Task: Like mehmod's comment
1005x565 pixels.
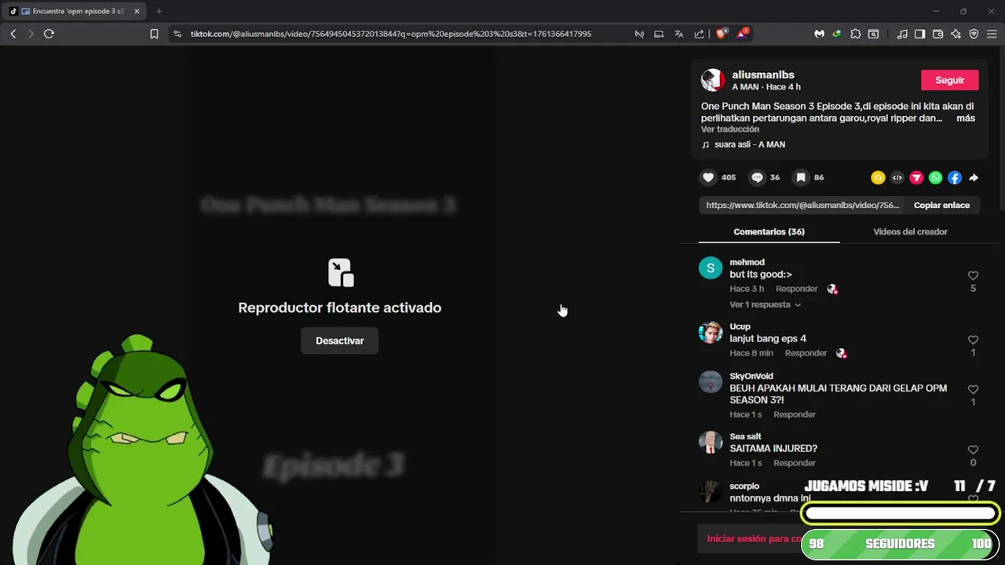Action: [973, 275]
